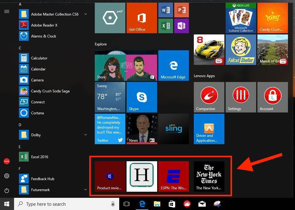Open the hamburger menu in Start
The width and height of the screenshot is (295, 210).
7,12
